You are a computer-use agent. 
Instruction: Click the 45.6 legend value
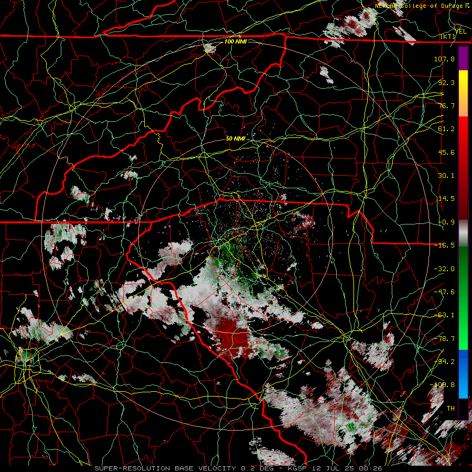(x=446, y=152)
